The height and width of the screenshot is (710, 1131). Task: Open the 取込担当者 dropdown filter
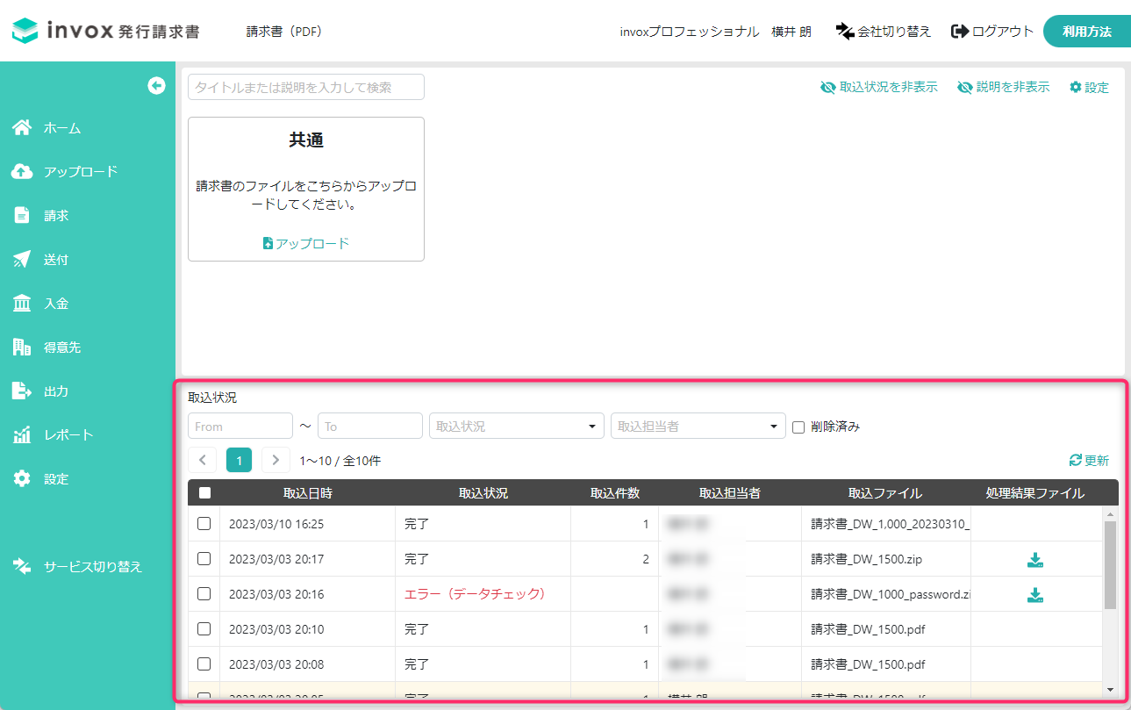(698, 426)
